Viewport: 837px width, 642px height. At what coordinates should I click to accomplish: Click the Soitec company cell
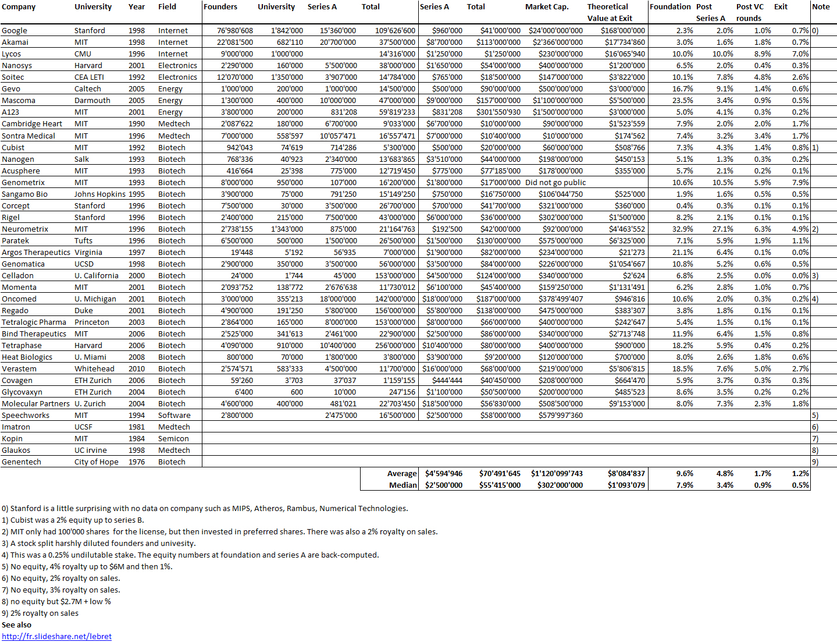[x=13, y=77]
